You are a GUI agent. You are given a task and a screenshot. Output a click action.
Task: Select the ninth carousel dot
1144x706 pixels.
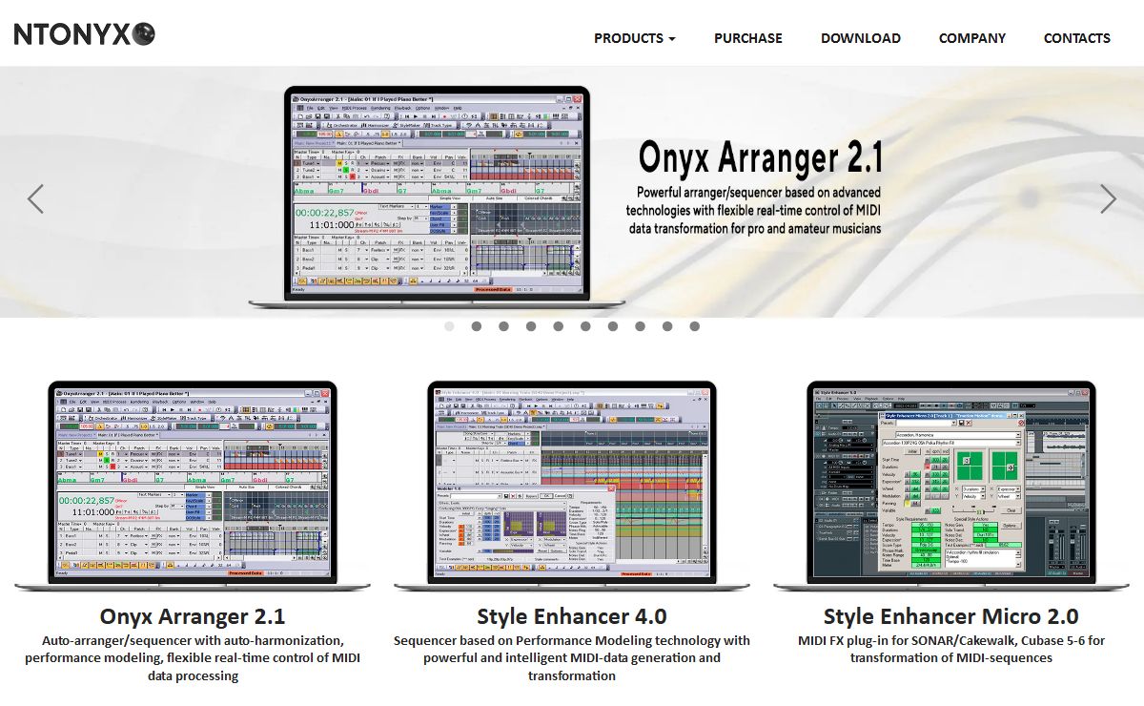click(x=667, y=326)
